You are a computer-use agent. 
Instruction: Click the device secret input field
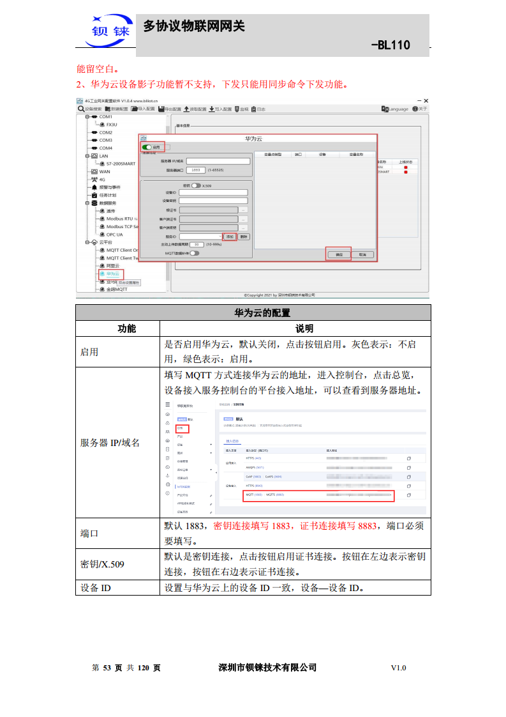pos(213,201)
